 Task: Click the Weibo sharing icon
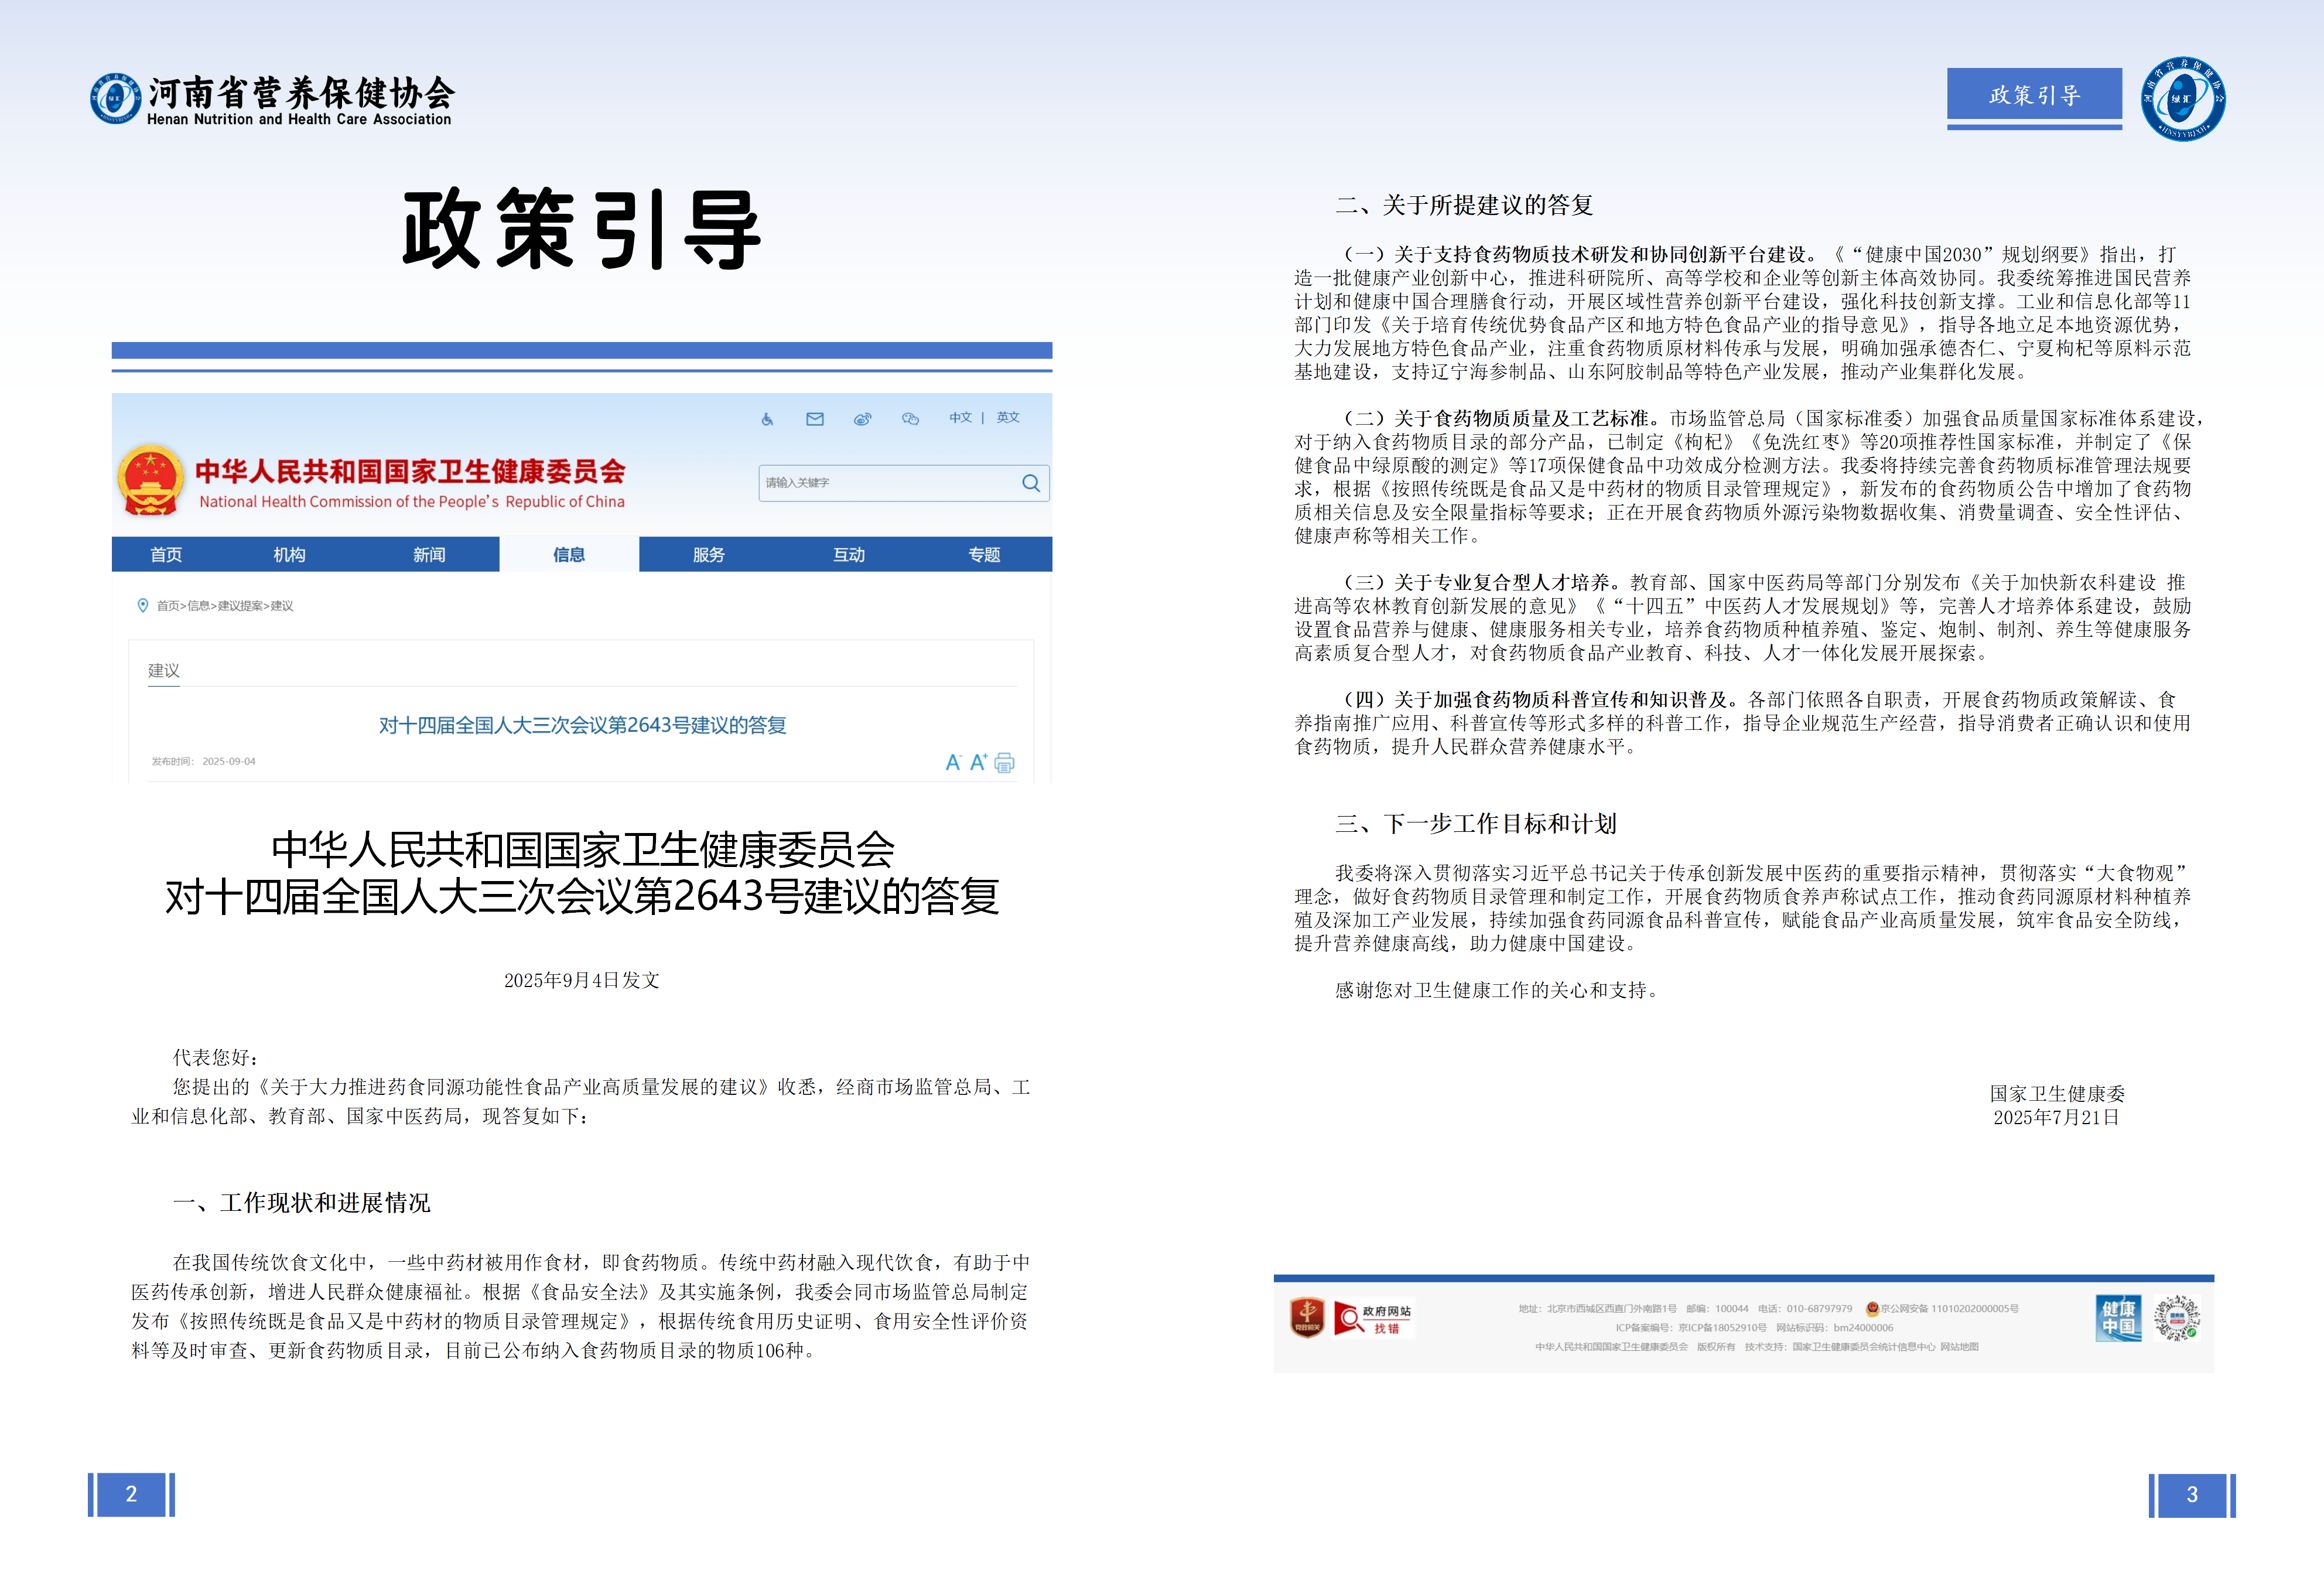click(x=862, y=420)
